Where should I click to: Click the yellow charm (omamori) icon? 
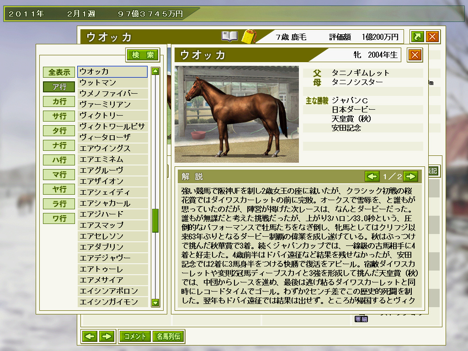coord(249,37)
